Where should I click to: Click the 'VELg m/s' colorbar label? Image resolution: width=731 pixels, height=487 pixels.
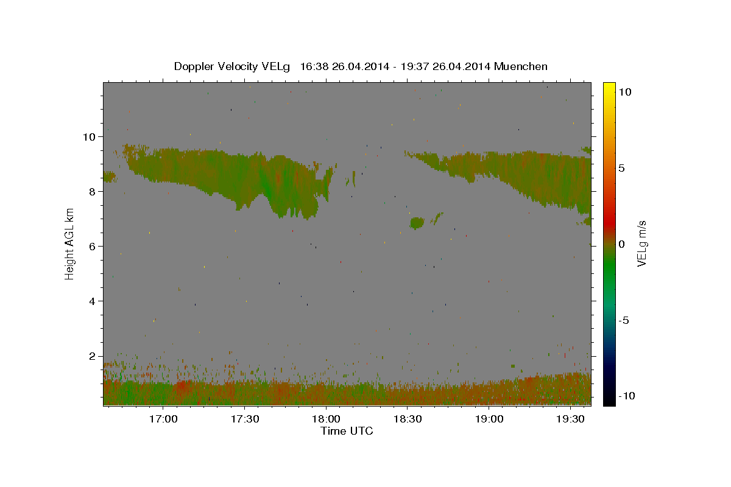pos(641,243)
